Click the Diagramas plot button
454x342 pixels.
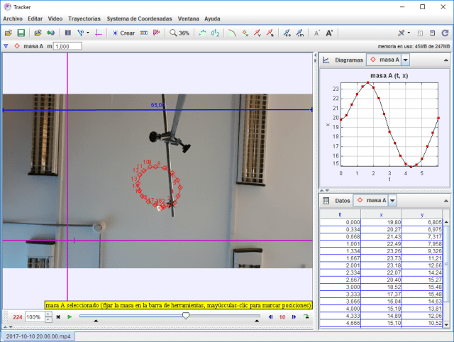click(343, 60)
